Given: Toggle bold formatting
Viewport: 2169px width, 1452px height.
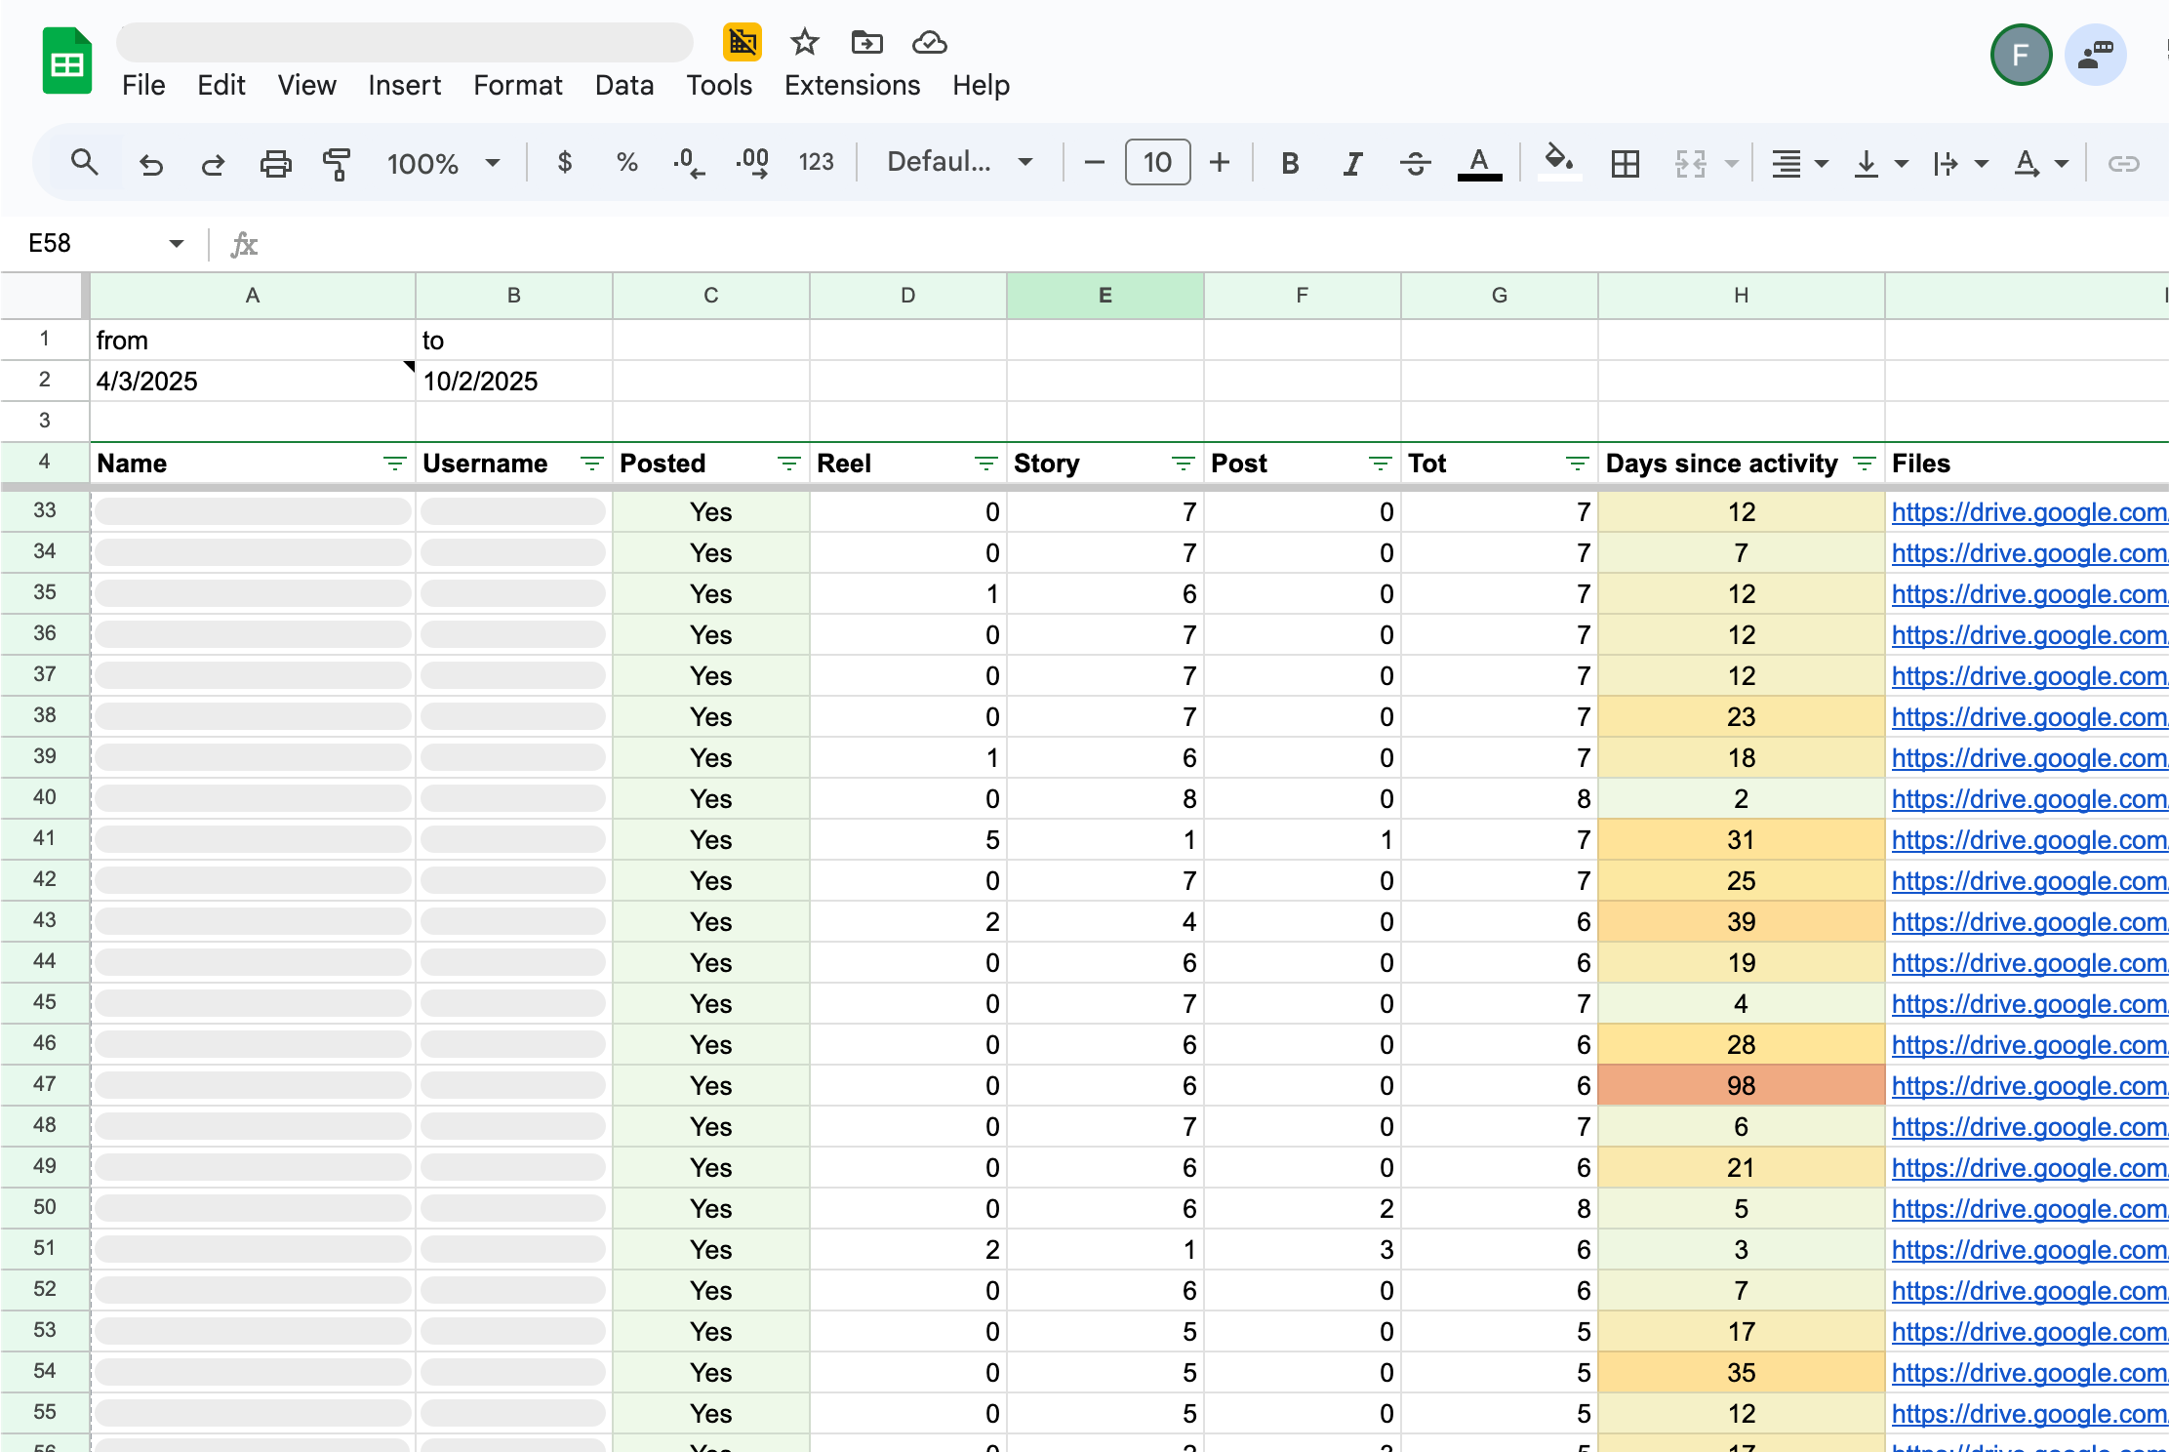Looking at the screenshot, I should [1289, 163].
